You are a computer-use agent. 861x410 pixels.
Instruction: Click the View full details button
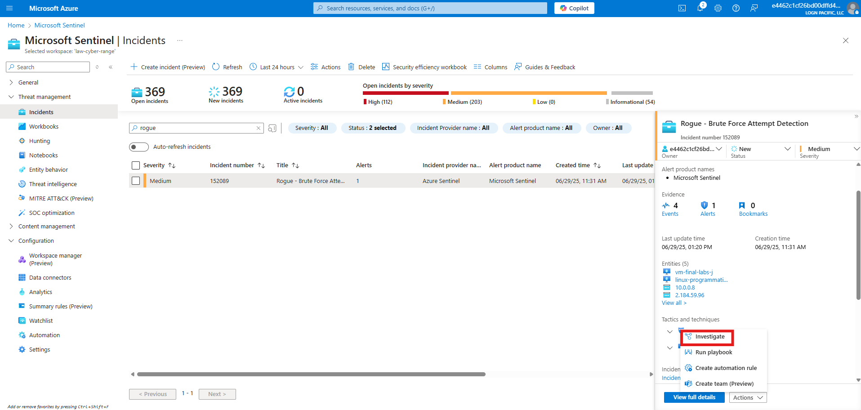[694, 397]
